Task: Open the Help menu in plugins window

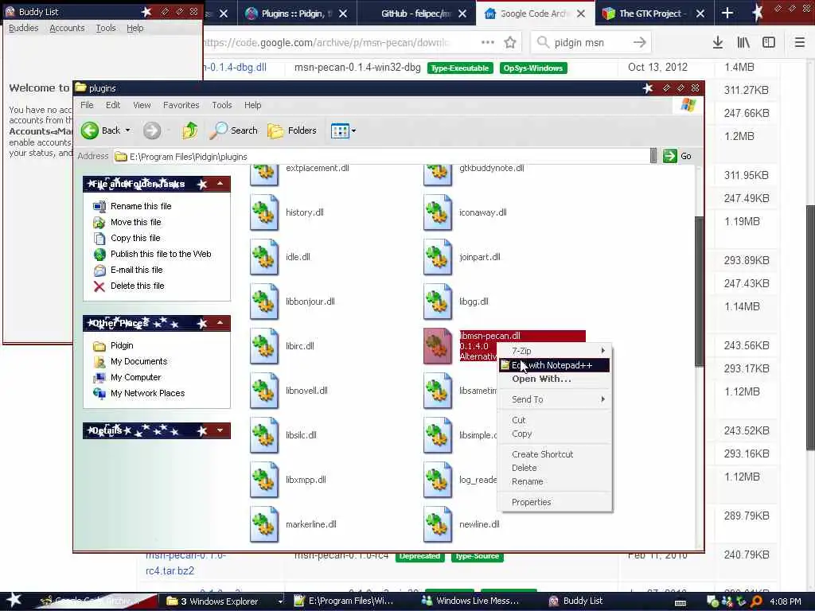Action: click(252, 105)
